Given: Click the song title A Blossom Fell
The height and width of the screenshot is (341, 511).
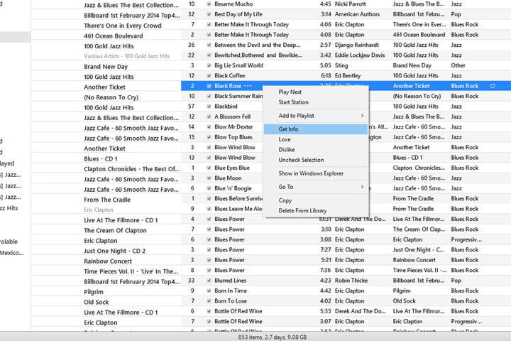Looking at the screenshot, I should coord(233,117).
